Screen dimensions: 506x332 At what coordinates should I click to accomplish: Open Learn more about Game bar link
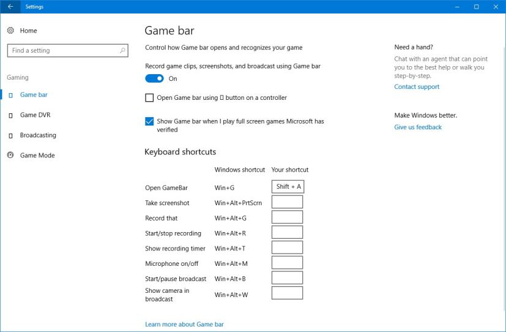point(184,324)
